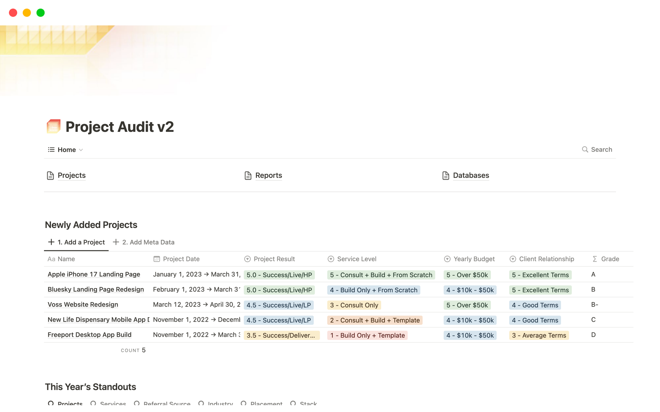Click the magnifying glass on the Projects filter chip
The width and height of the screenshot is (660, 412).
click(x=52, y=403)
